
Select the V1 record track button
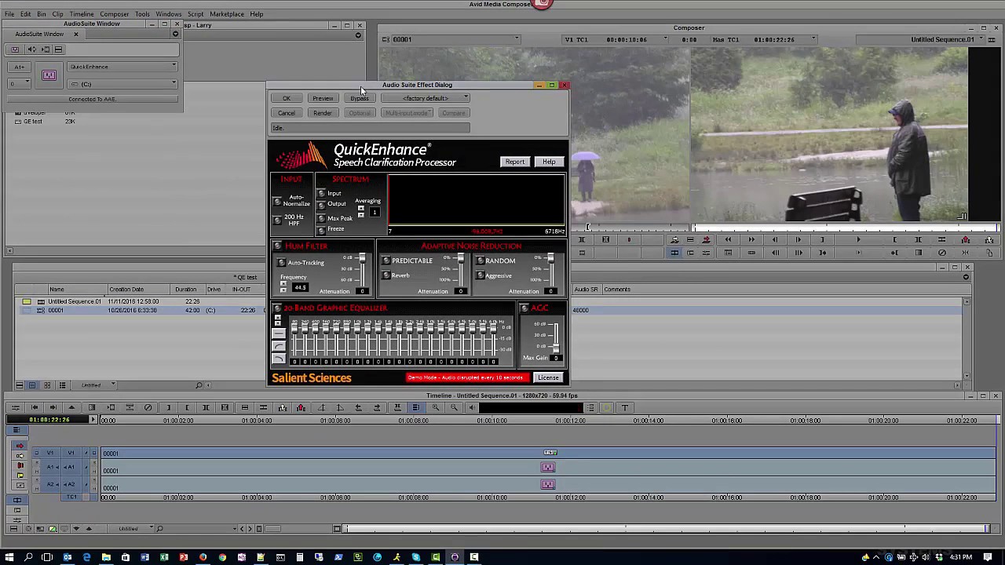pyautogui.click(x=71, y=453)
